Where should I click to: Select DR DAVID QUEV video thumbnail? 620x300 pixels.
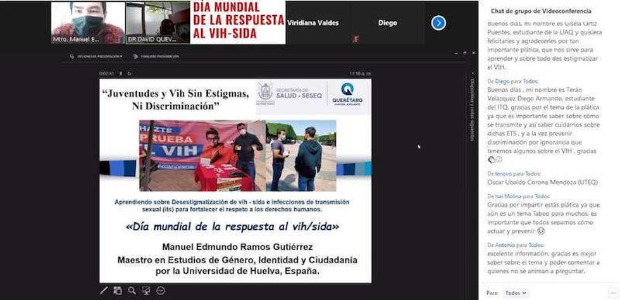tap(158, 23)
